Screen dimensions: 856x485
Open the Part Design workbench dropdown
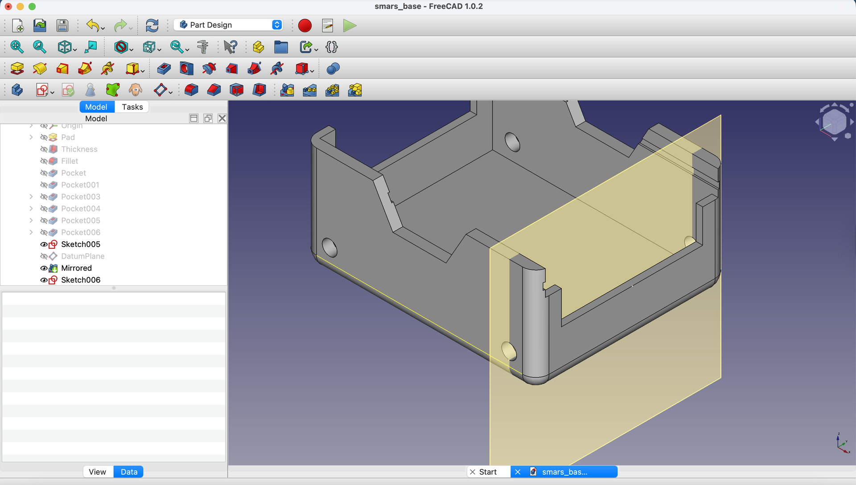[x=228, y=25]
